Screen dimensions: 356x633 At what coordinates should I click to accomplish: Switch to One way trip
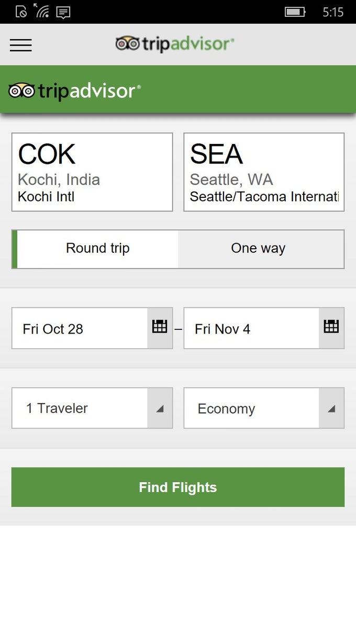[x=259, y=249]
